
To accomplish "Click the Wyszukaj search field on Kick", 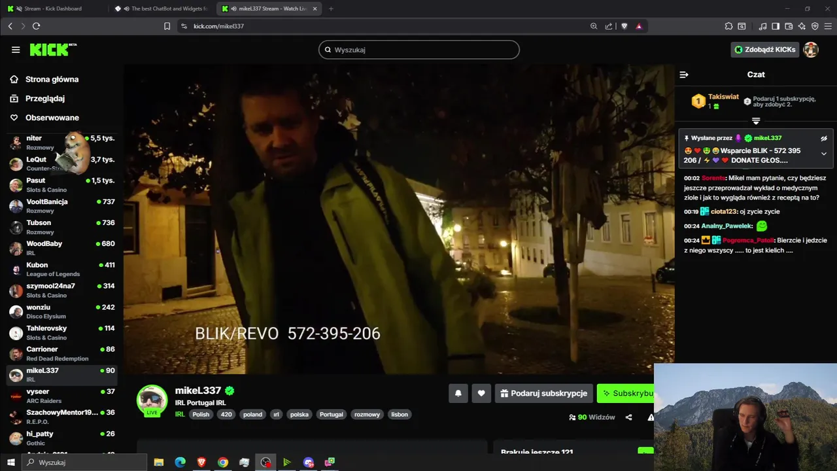I will point(419,50).
